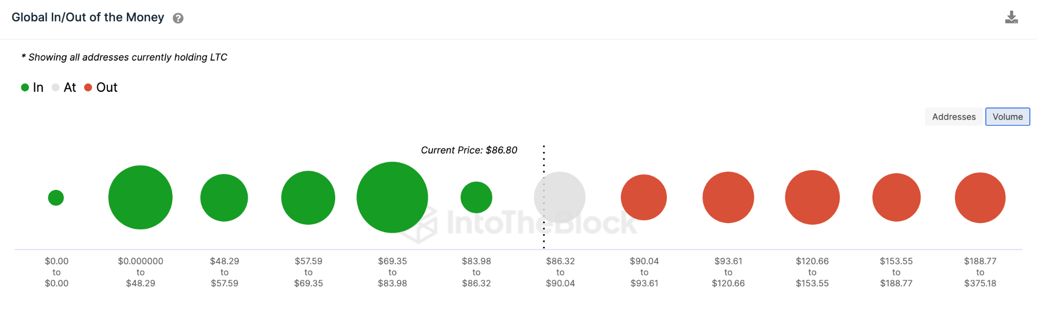
Task: Click the green In legend dot
Action: click(24, 87)
